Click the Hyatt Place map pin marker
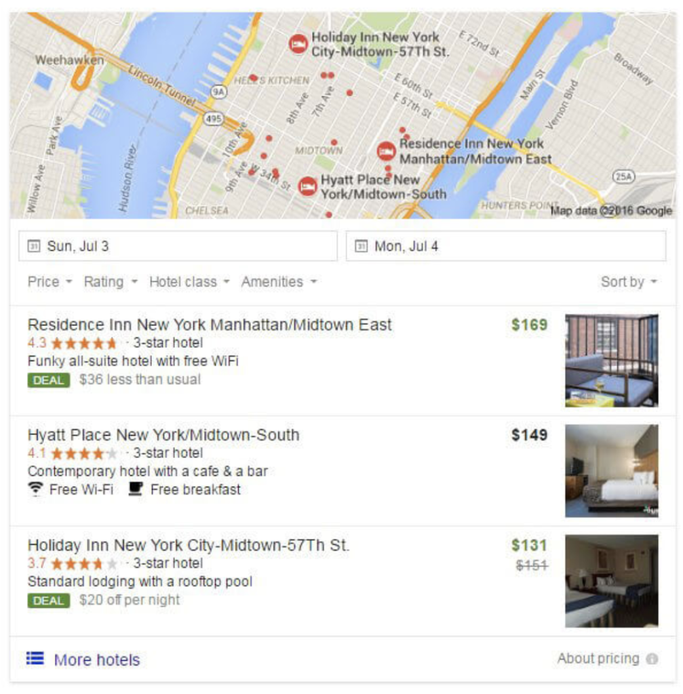 tap(307, 186)
